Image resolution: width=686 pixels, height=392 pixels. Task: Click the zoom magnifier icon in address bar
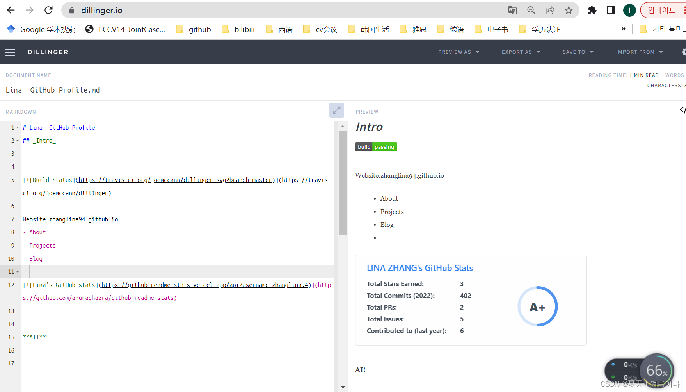(531, 11)
